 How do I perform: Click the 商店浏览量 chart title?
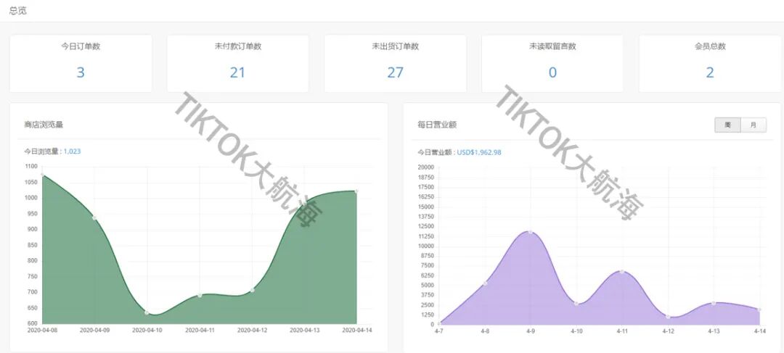tap(44, 125)
